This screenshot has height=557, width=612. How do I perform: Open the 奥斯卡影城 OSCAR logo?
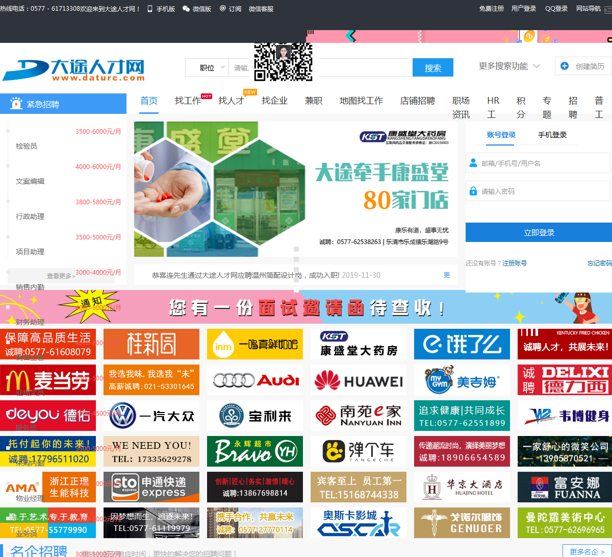tap(359, 523)
